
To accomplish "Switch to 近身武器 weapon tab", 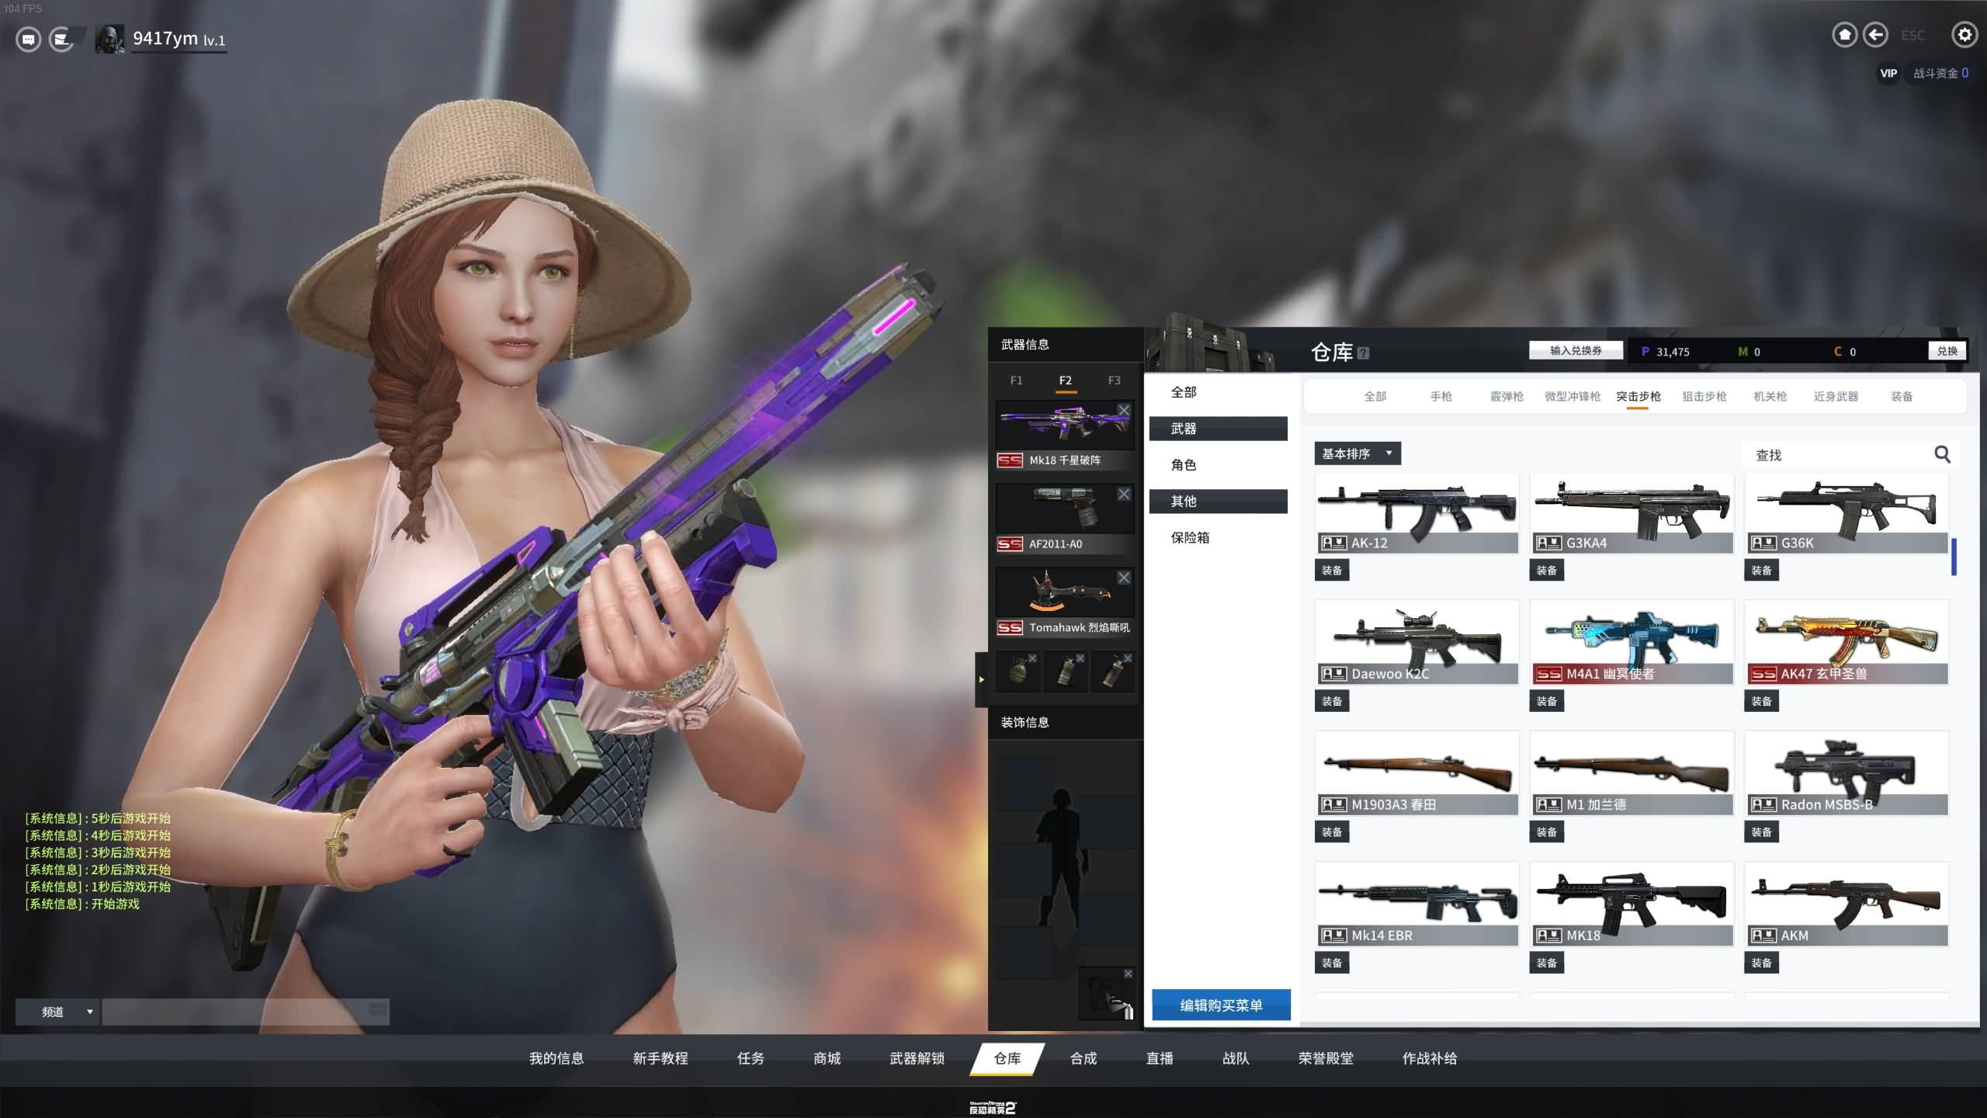I will coord(1836,397).
